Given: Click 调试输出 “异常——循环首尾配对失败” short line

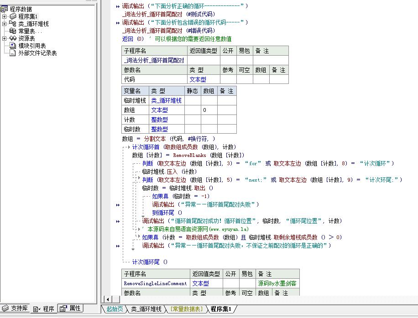Looking at the screenshot, I should click(205, 204).
